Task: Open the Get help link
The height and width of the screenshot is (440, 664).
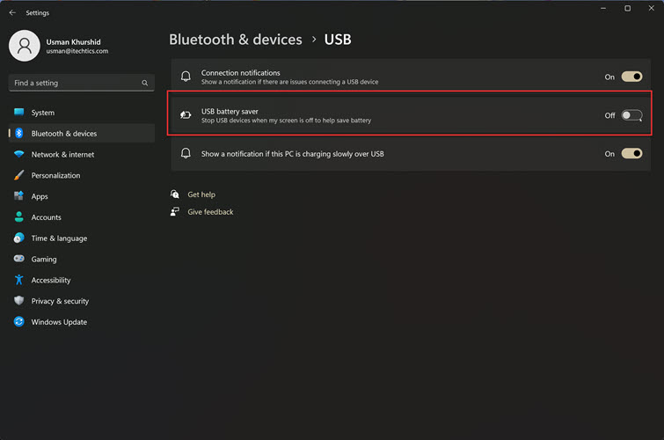Action: (x=201, y=194)
